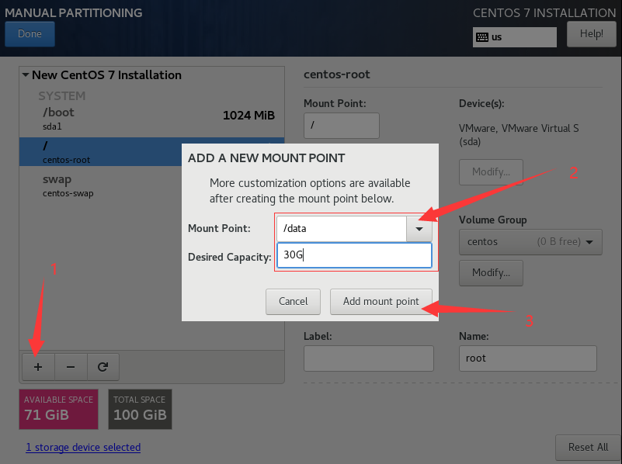622x464 pixels.
Task: Open the 1 storage device selected link
Action: coord(83,448)
